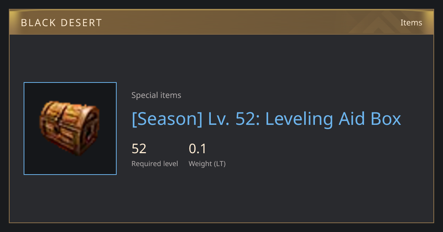Open the BLACK DESERT header title
The height and width of the screenshot is (232, 443).
click(x=61, y=23)
